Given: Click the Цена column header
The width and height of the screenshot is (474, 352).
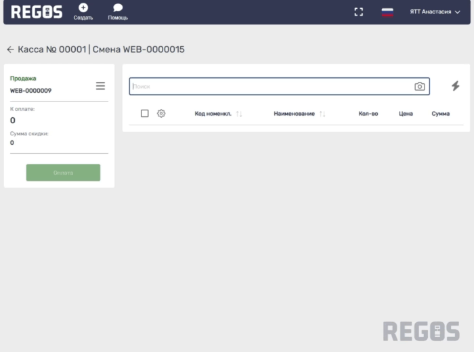Looking at the screenshot, I should 406,114.
